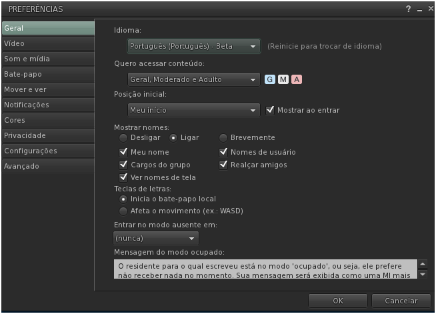
Task: Click the help question mark icon
Action: [407, 9]
